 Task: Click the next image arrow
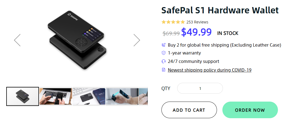(x=137, y=40)
